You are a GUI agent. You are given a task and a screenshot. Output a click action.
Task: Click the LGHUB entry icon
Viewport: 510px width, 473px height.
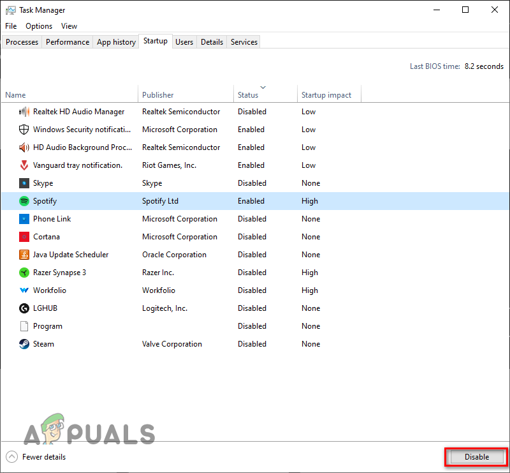click(x=24, y=308)
